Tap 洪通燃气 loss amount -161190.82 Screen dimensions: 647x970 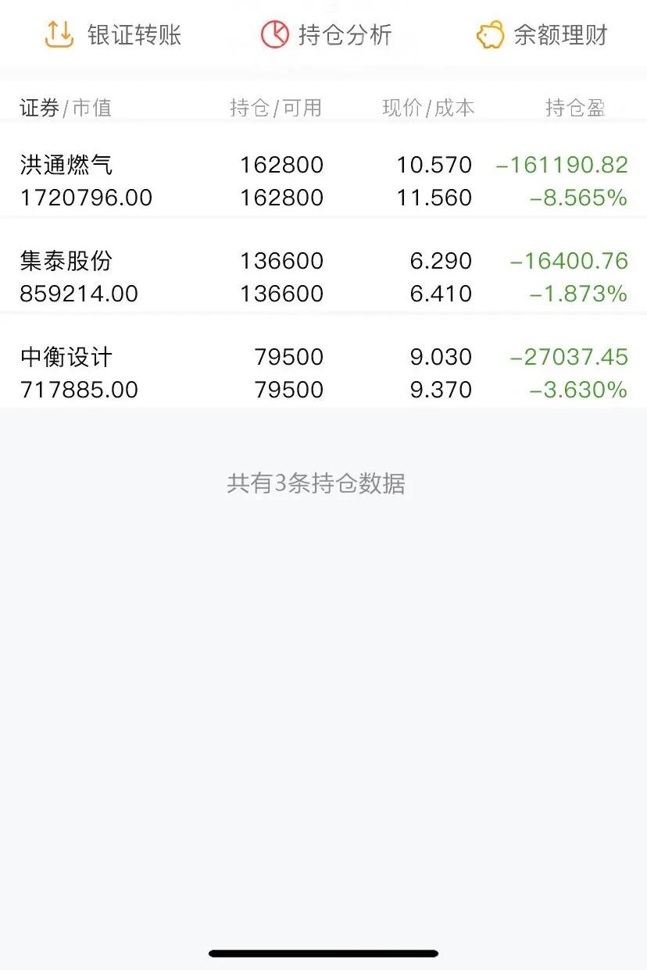tap(562, 165)
